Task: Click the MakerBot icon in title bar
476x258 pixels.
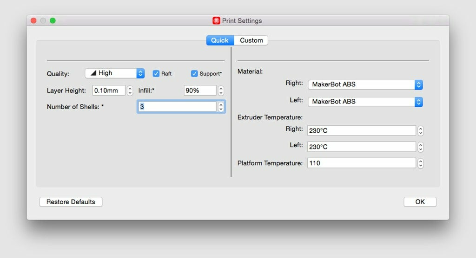Action: (216, 21)
